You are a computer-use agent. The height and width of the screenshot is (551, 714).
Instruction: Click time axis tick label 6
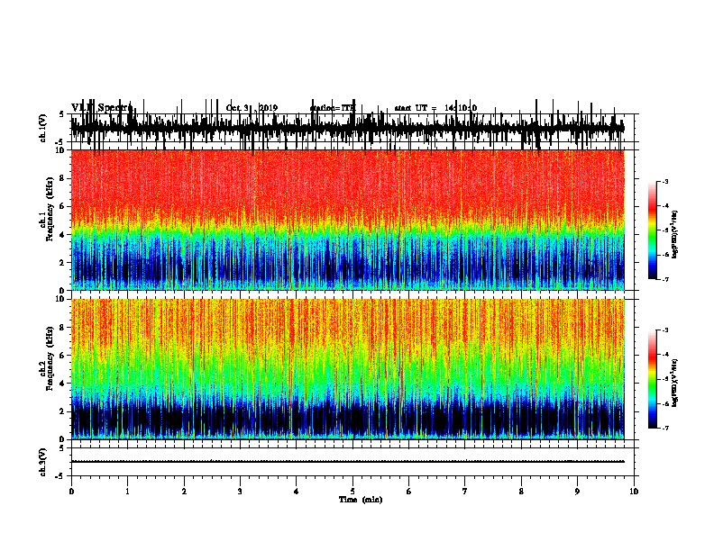pos(409,492)
